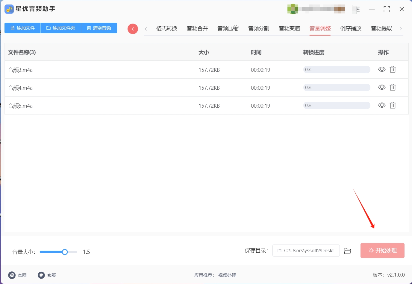Click the volume value 1.5

pyautogui.click(x=87, y=252)
